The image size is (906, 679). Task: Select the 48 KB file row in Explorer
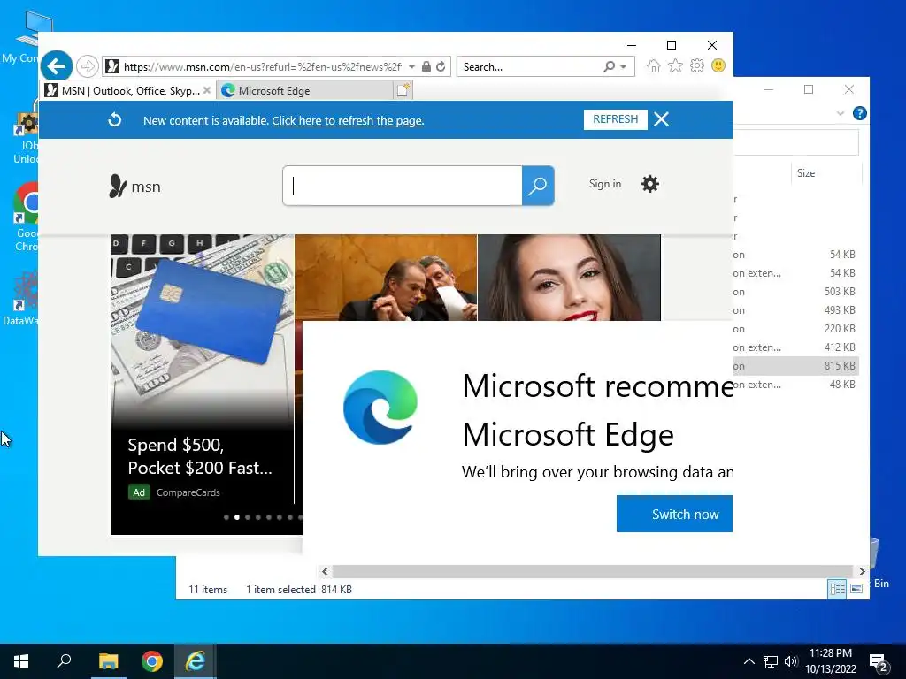(795, 385)
